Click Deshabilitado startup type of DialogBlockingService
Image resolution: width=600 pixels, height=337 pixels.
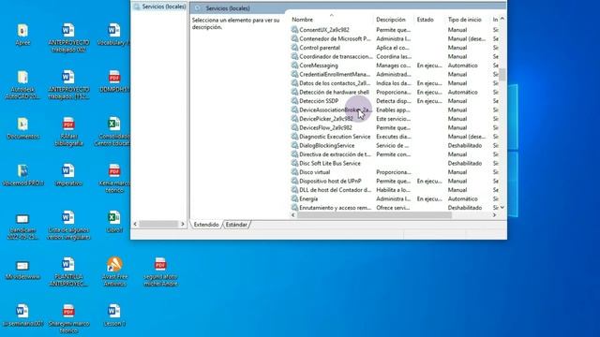[465, 146]
